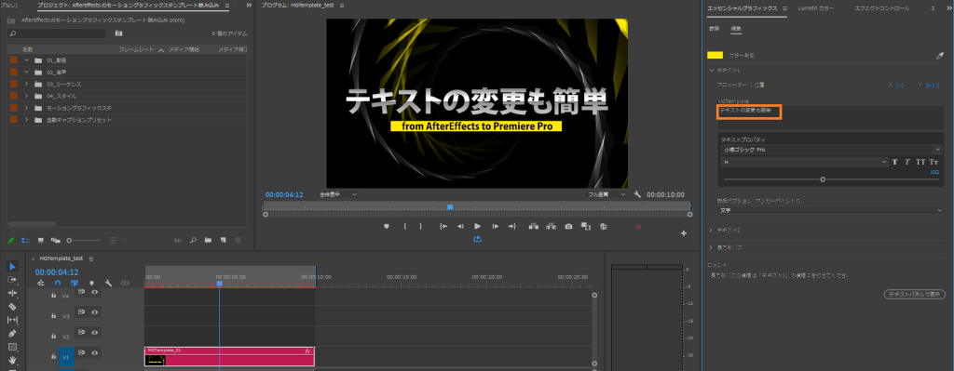The width and height of the screenshot is (954, 371).
Task: Open the wrench settings in Program monitor
Action: (637, 194)
